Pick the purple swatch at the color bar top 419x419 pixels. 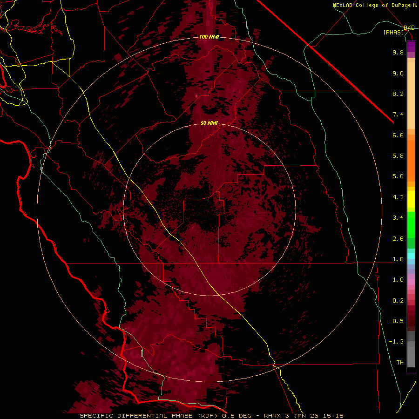411,47
